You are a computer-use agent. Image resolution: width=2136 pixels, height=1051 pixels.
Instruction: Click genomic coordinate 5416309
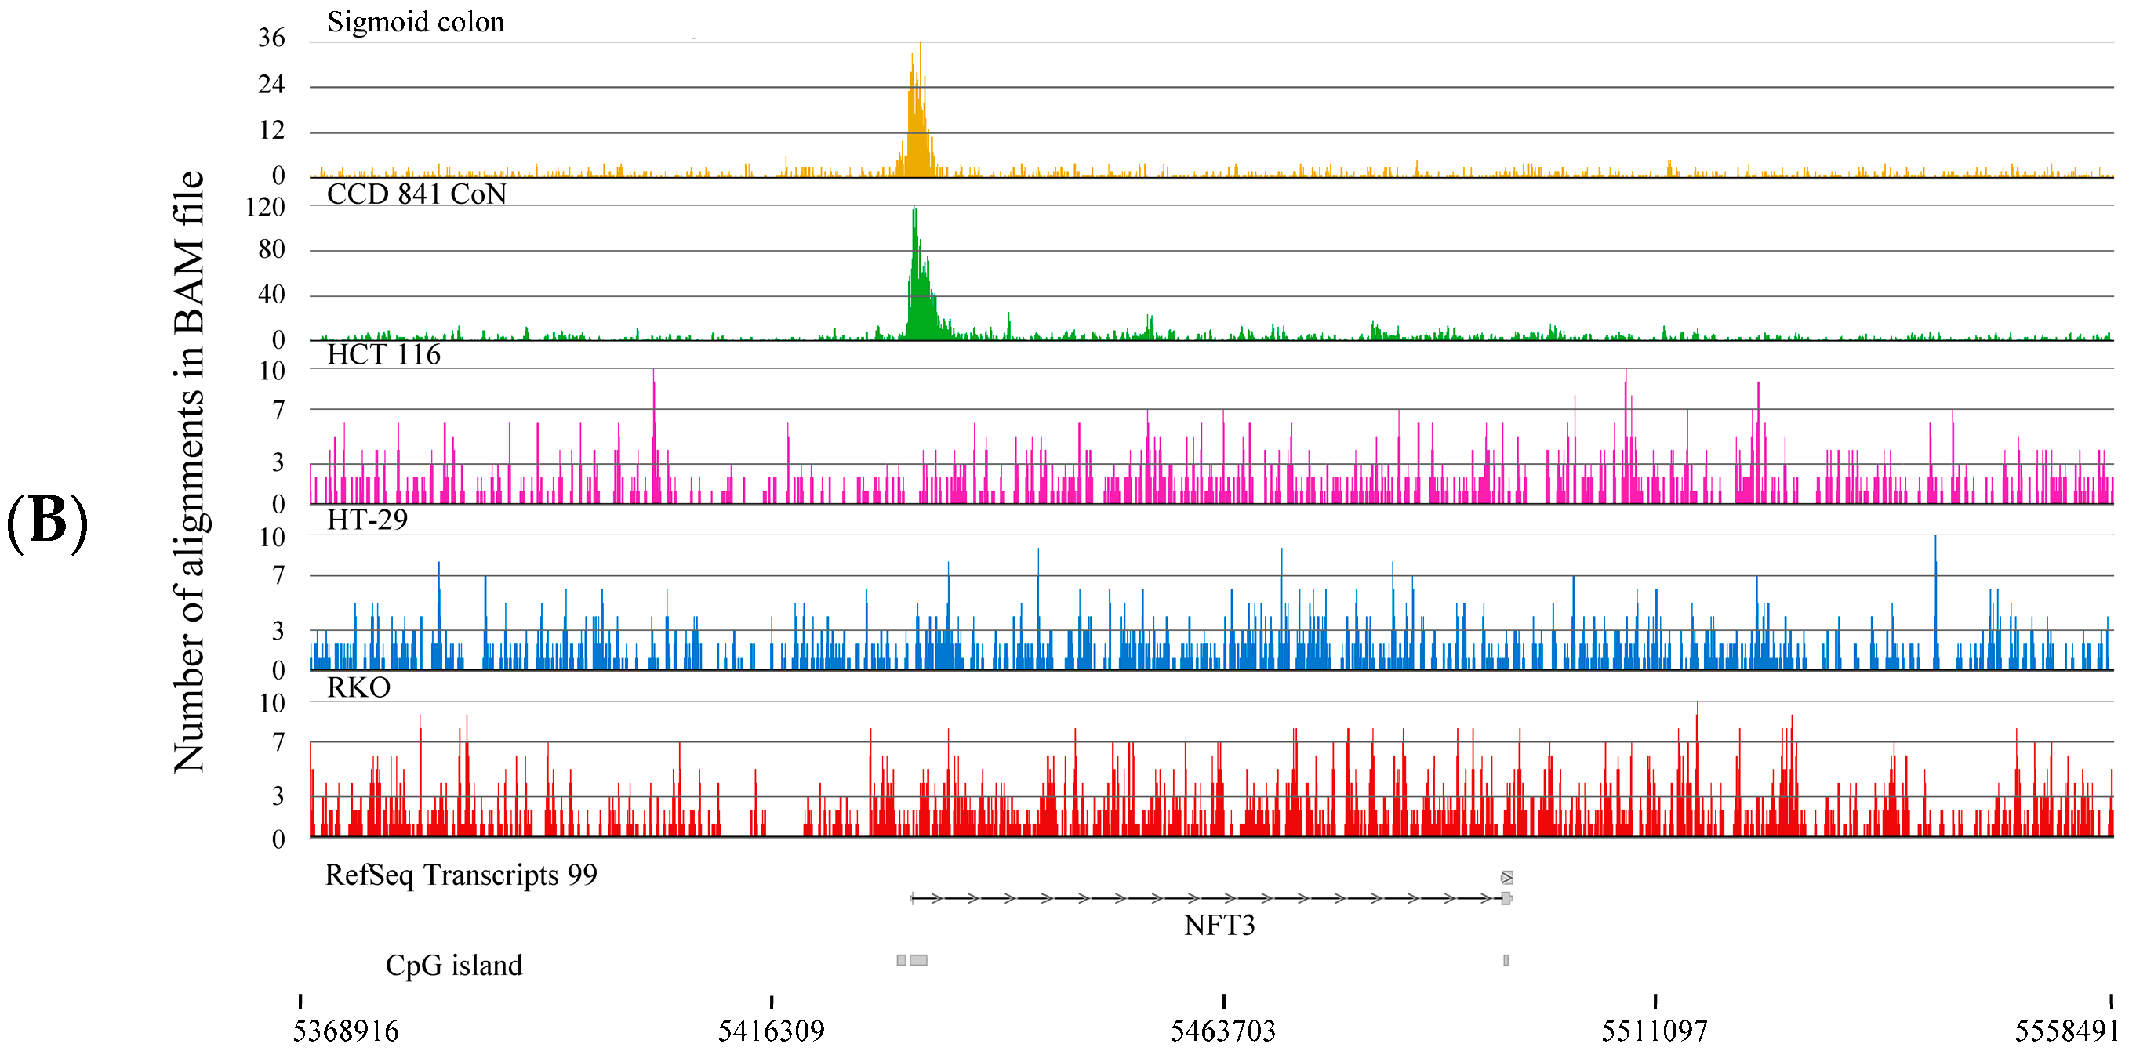[x=771, y=1031]
